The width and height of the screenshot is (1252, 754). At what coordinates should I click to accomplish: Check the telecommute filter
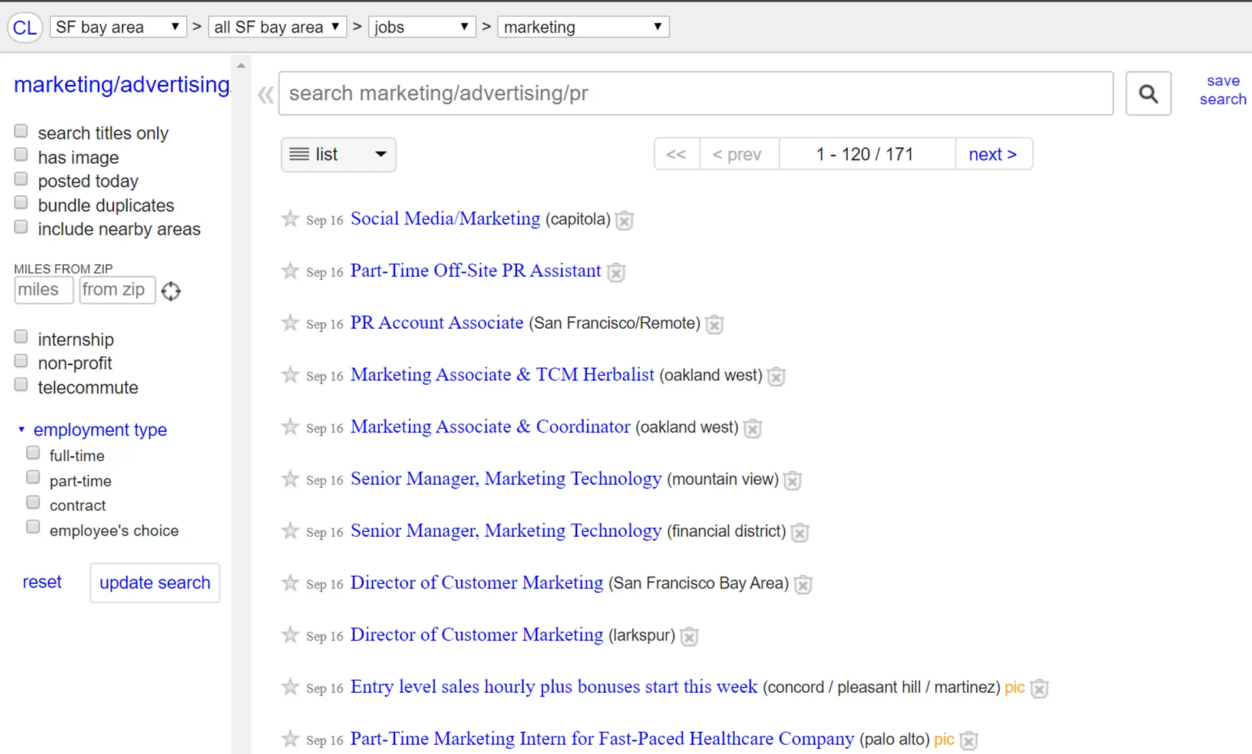coord(21,385)
